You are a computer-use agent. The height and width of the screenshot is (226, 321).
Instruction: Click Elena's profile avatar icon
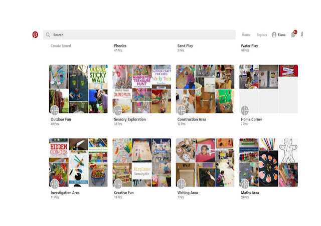[x=274, y=35]
